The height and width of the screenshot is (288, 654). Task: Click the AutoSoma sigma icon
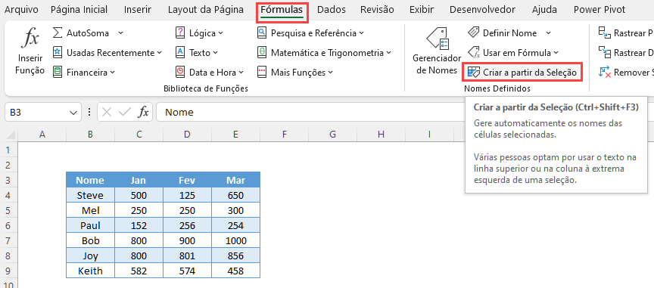pyautogui.click(x=58, y=33)
